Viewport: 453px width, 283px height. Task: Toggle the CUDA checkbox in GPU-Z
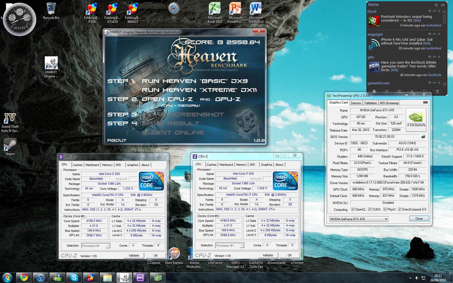[x=370, y=209]
